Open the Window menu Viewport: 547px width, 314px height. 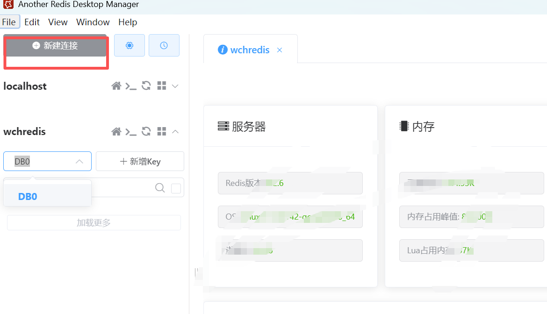(x=93, y=22)
